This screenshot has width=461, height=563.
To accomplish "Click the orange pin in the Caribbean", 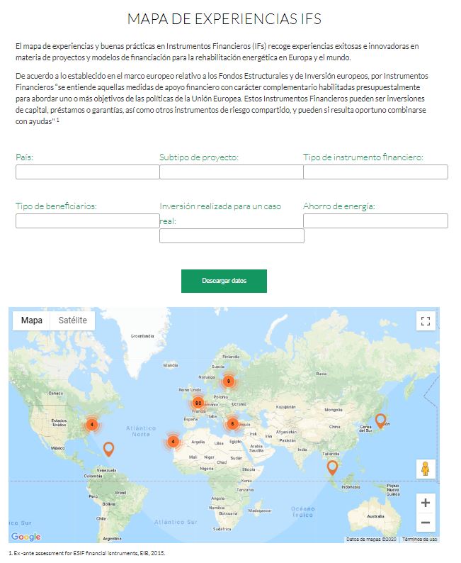I will [x=108, y=448].
